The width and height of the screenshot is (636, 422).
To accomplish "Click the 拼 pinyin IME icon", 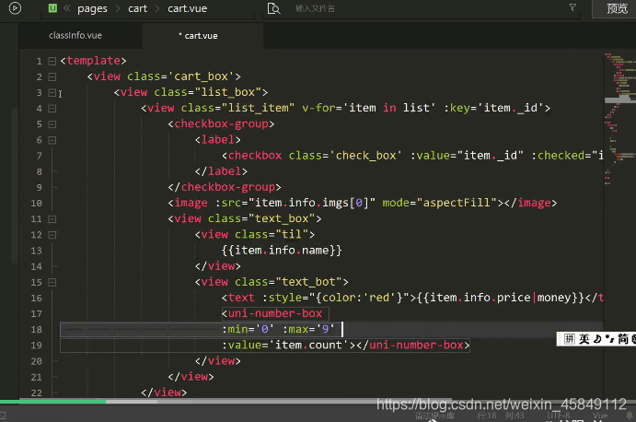I will click(x=569, y=339).
